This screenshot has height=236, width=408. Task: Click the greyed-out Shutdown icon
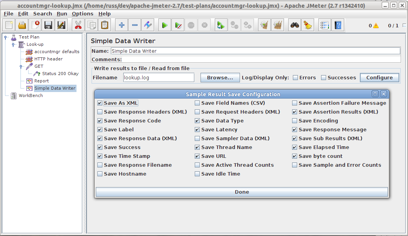[x=204, y=25]
